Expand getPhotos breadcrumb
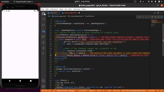164x92 pixels. point(90,16)
